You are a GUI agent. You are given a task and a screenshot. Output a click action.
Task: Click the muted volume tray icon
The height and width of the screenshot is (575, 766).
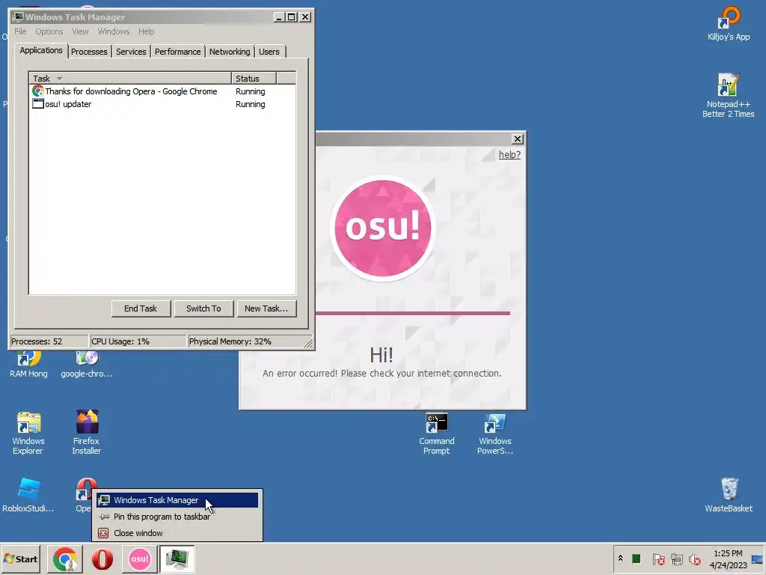click(x=694, y=559)
